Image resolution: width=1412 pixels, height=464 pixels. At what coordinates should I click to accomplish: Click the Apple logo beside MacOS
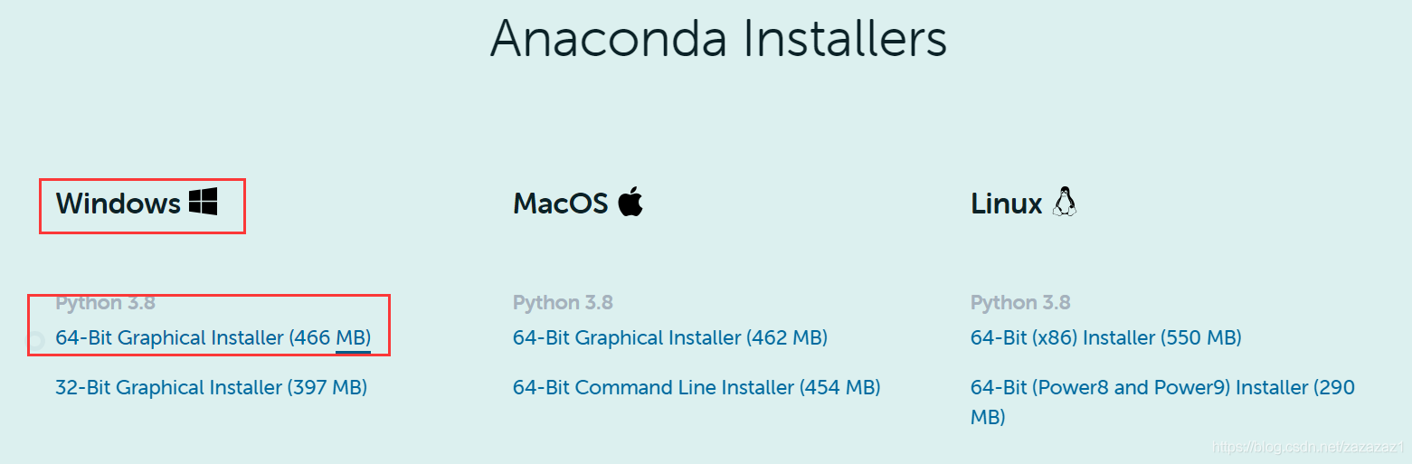pyautogui.click(x=630, y=201)
